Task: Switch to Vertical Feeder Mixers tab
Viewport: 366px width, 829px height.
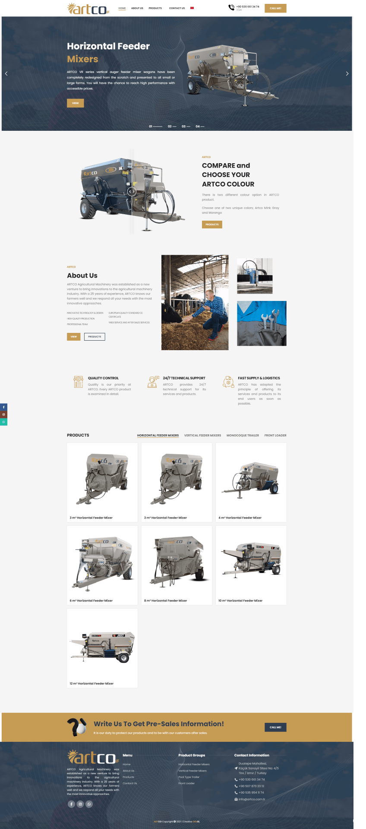Action: click(202, 435)
